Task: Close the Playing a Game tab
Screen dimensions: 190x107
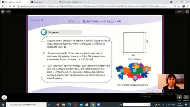Action: [x=27, y=2]
